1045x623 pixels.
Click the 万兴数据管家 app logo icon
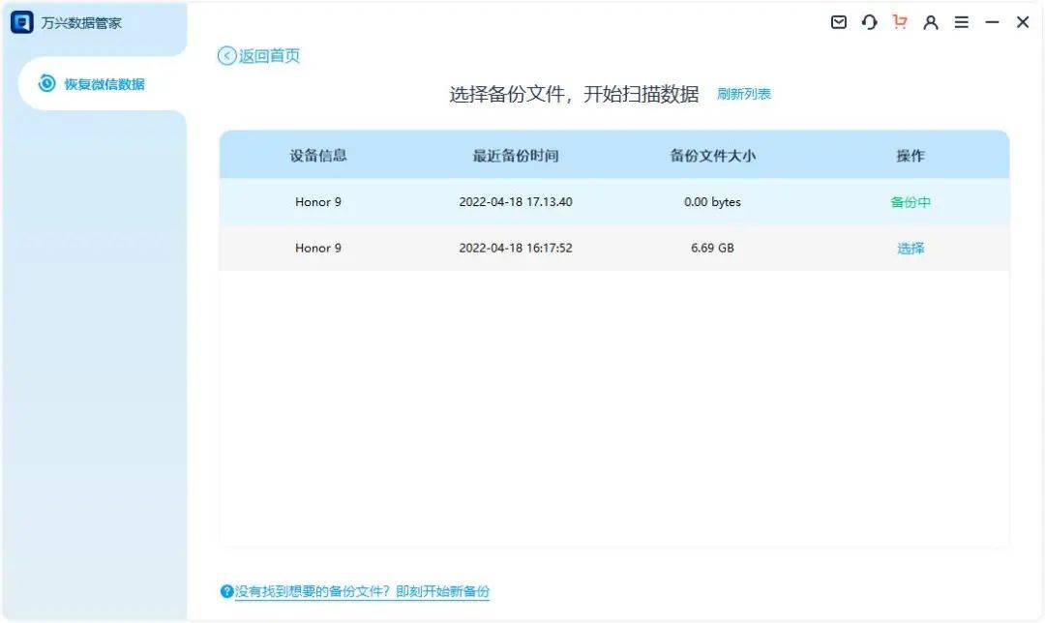click(22, 22)
